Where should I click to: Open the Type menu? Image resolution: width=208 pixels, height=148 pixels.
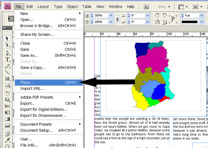[x=58, y=7]
